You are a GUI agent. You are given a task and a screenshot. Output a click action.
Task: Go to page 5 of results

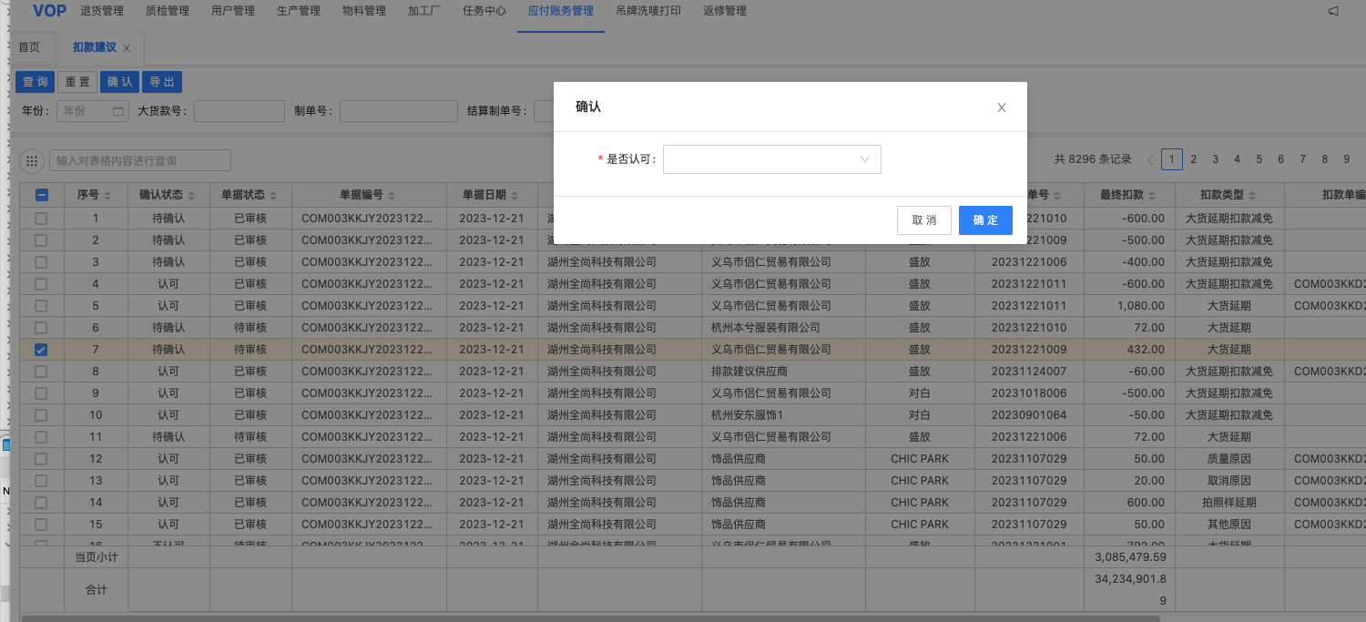[x=1259, y=159]
